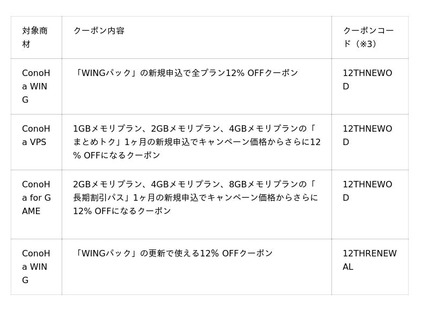Click the WING pack 全プラン12% OFF description

pos(186,73)
